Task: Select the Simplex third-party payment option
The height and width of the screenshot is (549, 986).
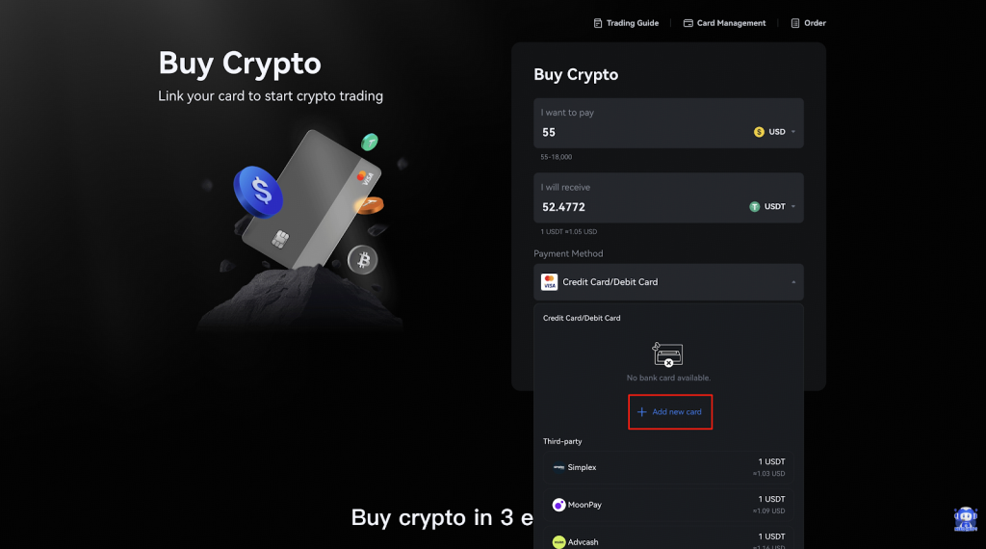Action: click(x=668, y=467)
